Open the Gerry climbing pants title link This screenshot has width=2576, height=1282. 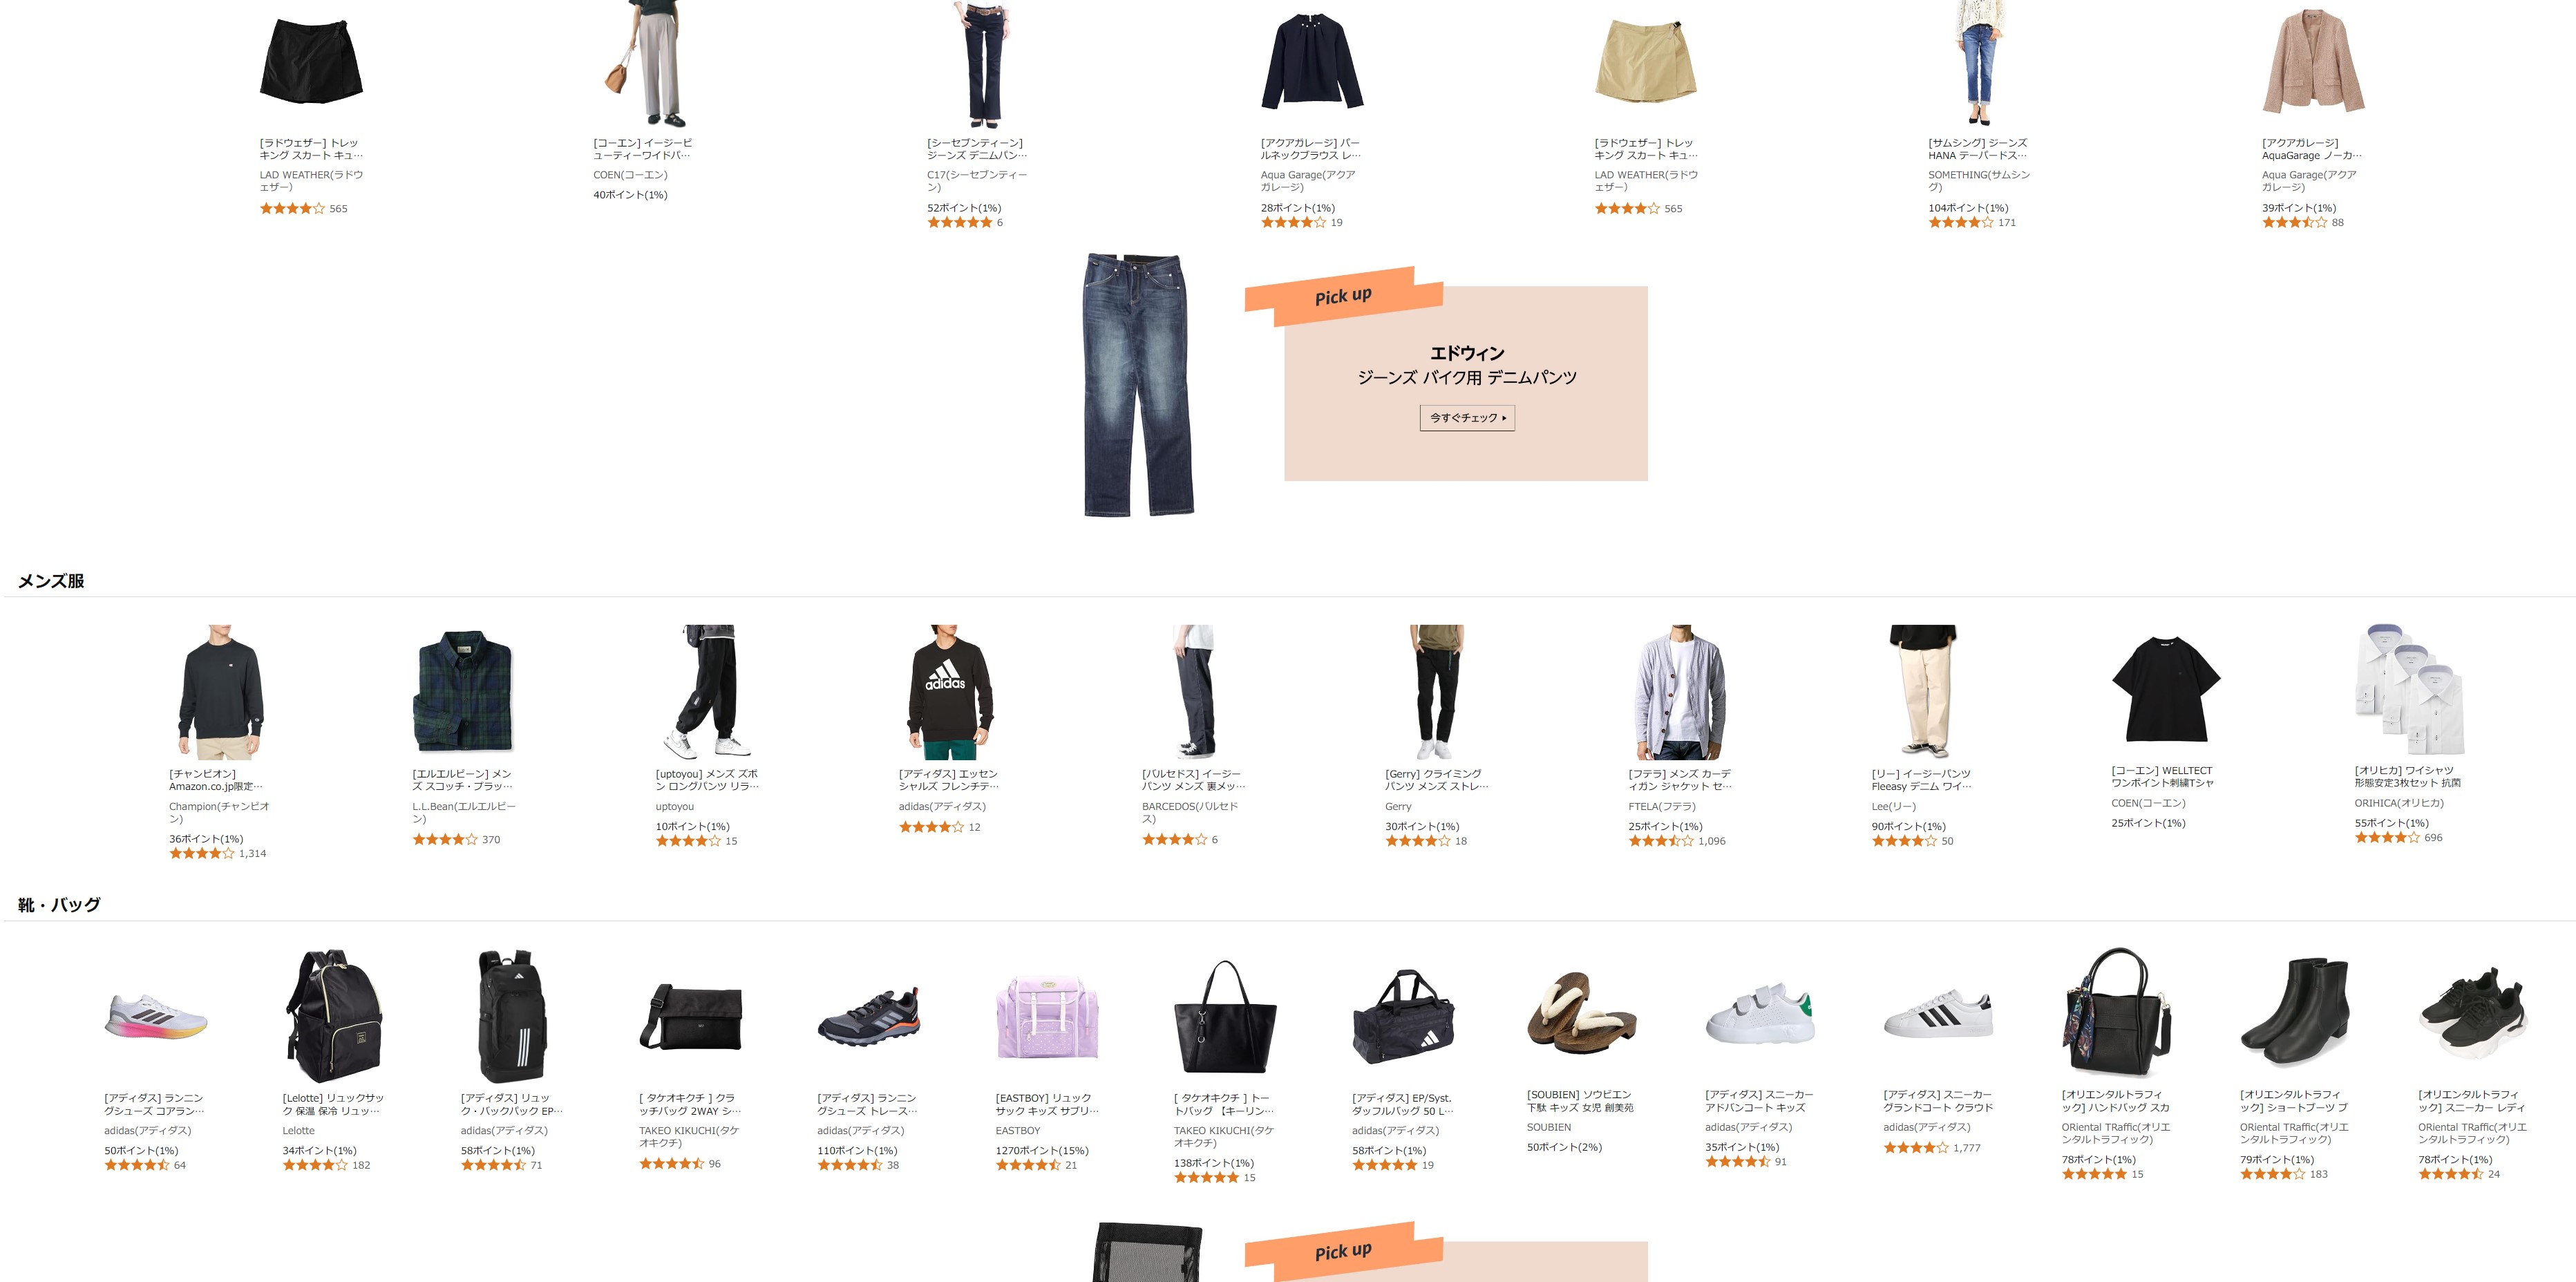pyautogui.click(x=1436, y=780)
